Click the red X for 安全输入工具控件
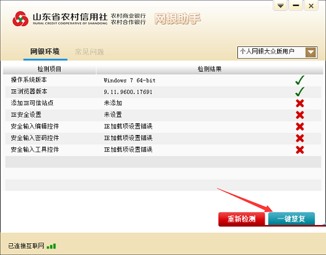 click(x=300, y=150)
